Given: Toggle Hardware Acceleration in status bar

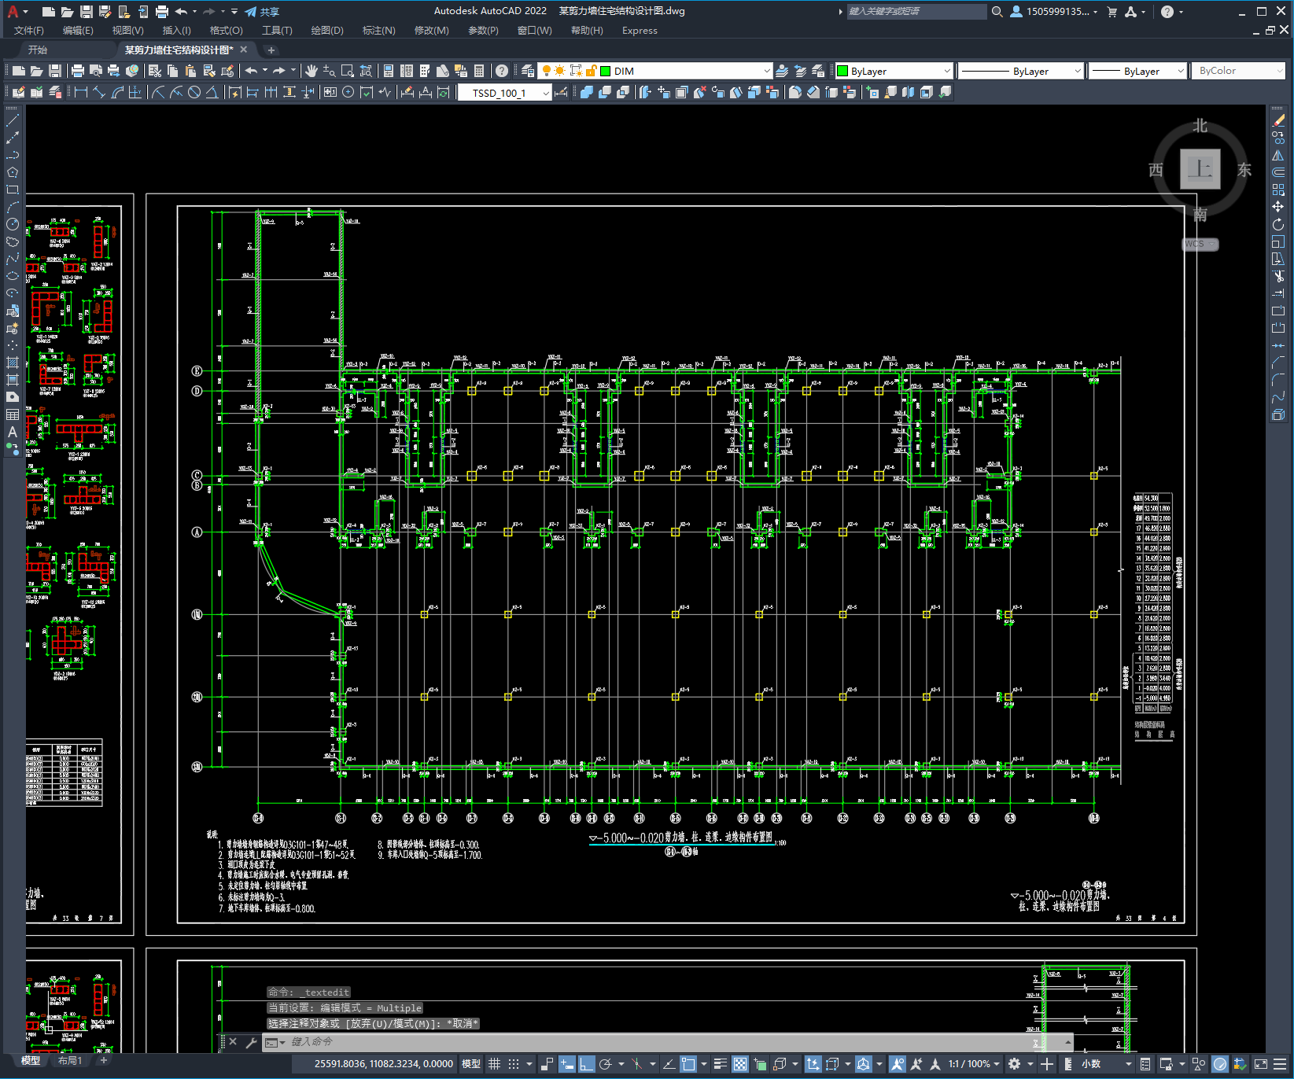Looking at the screenshot, I should (1220, 1064).
